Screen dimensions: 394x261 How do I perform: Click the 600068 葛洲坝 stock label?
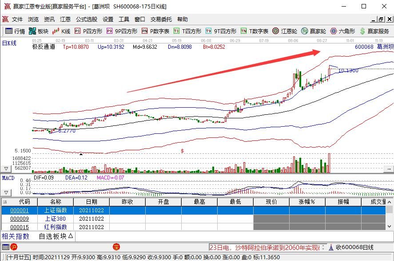(x=374, y=47)
